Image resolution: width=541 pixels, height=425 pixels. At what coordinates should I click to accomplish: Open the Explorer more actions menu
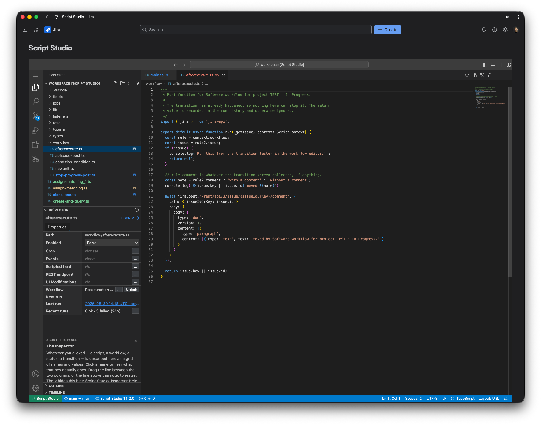[x=134, y=75]
